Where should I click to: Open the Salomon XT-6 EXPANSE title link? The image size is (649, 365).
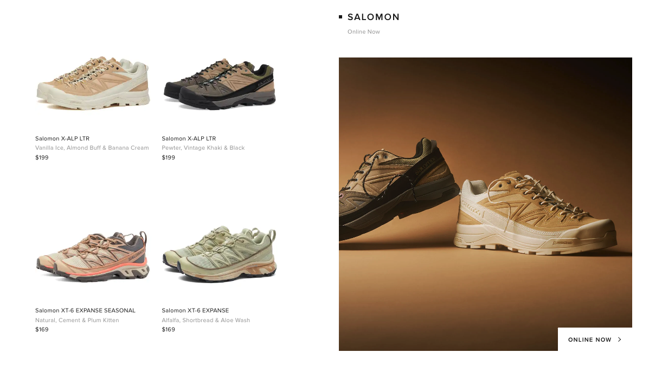pos(195,310)
